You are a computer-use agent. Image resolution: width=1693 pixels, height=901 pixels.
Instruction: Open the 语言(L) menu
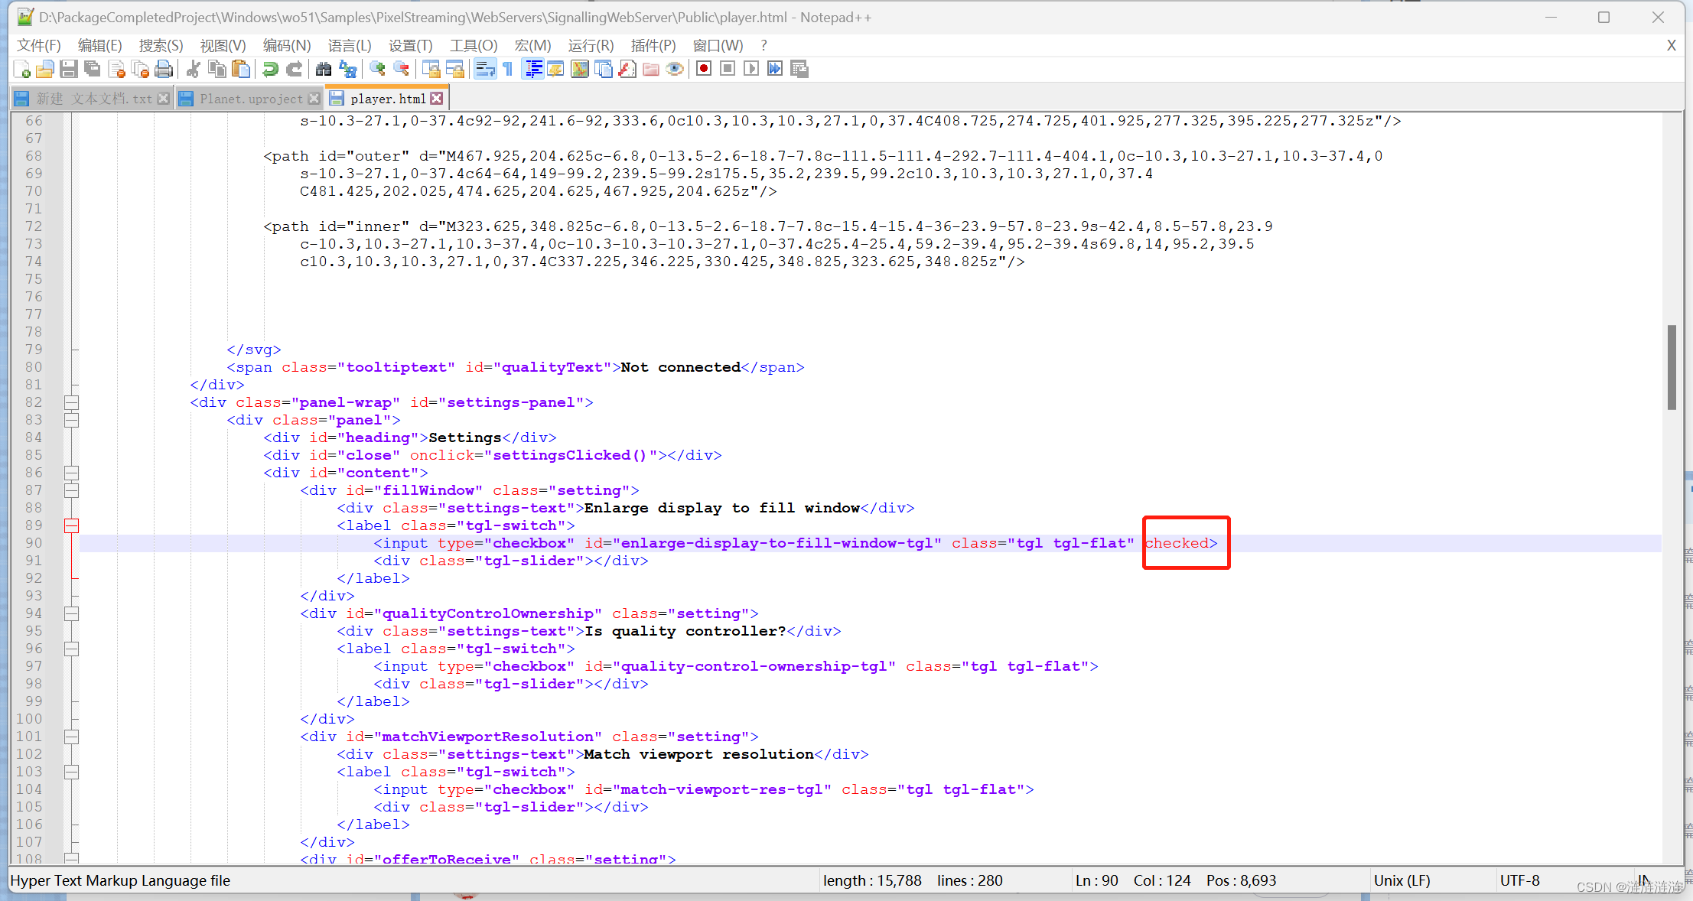tap(350, 46)
